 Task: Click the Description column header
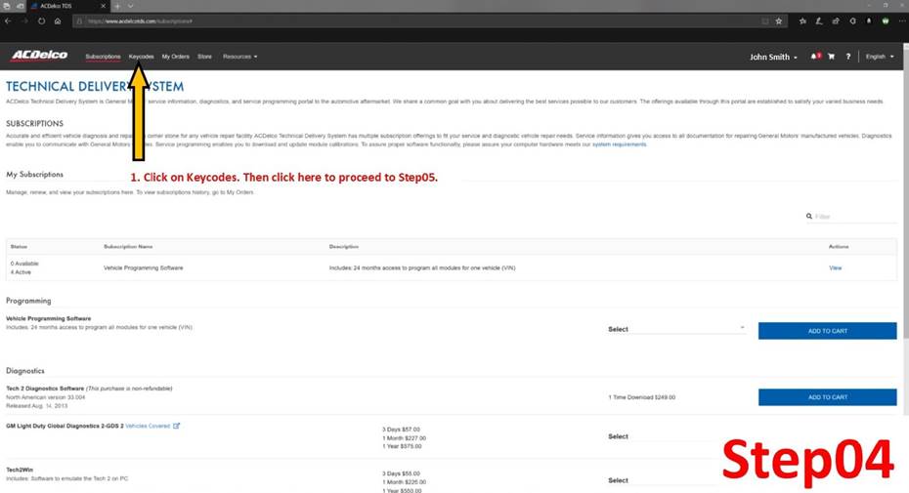pos(344,247)
